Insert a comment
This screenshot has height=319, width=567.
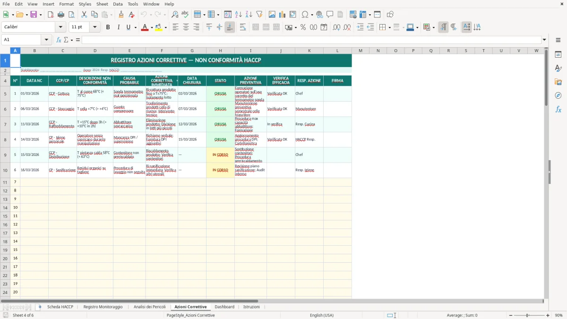(x=330, y=15)
